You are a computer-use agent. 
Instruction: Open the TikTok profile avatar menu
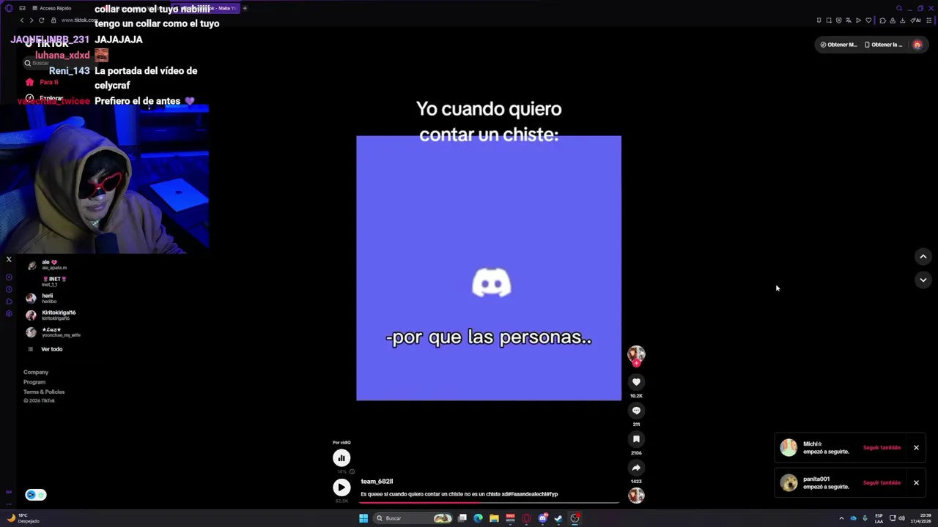tap(917, 45)
